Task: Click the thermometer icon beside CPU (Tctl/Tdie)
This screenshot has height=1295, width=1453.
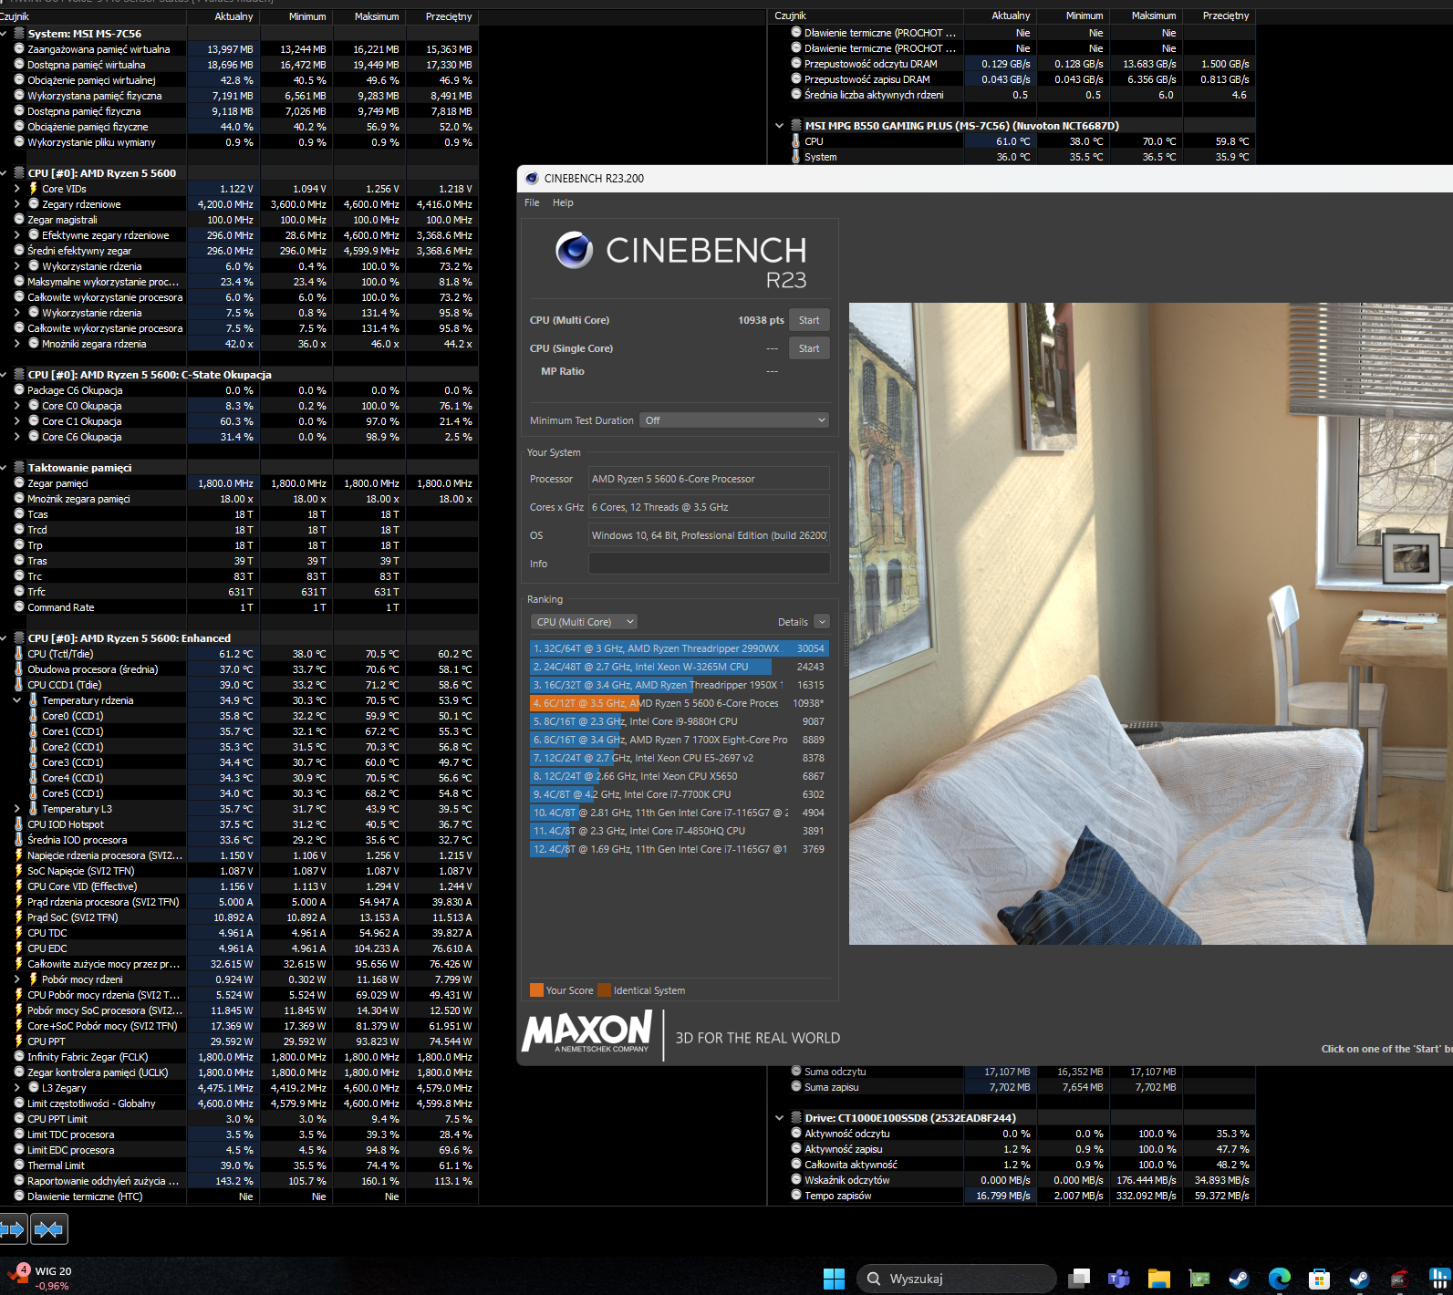Action: tap(19, 654)
